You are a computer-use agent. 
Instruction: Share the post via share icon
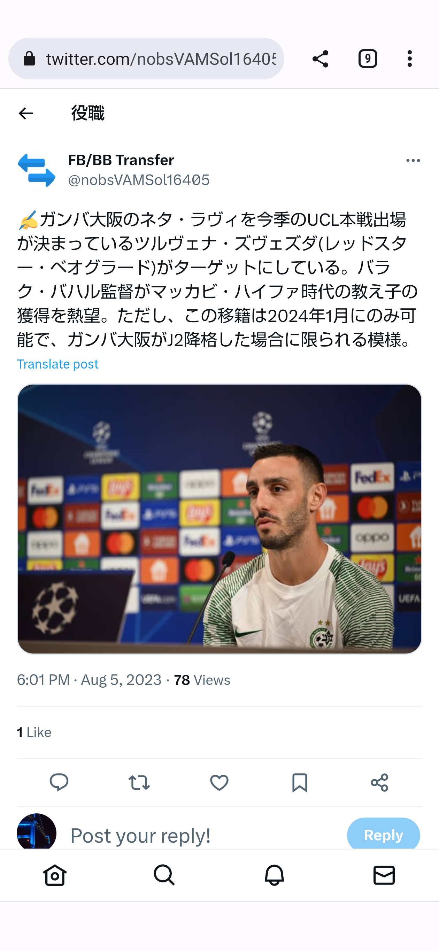pyautogui.click(x=379, y=782)
